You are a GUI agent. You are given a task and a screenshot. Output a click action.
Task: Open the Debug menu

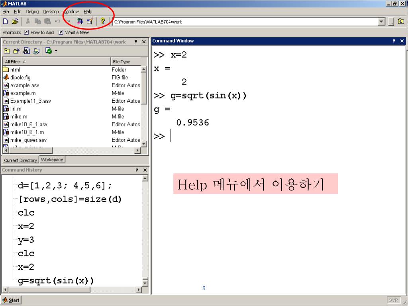coord(32,12)
